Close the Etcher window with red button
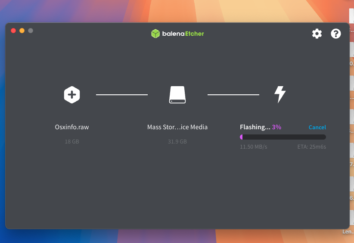354x243 pixels. coord(13,31)
